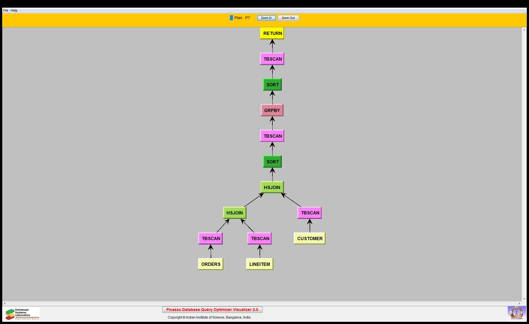Click the horizontal scrollbar right arrow
Image resolution: width=529 pixels, height=324 pixels.
(x=520, y=304)
